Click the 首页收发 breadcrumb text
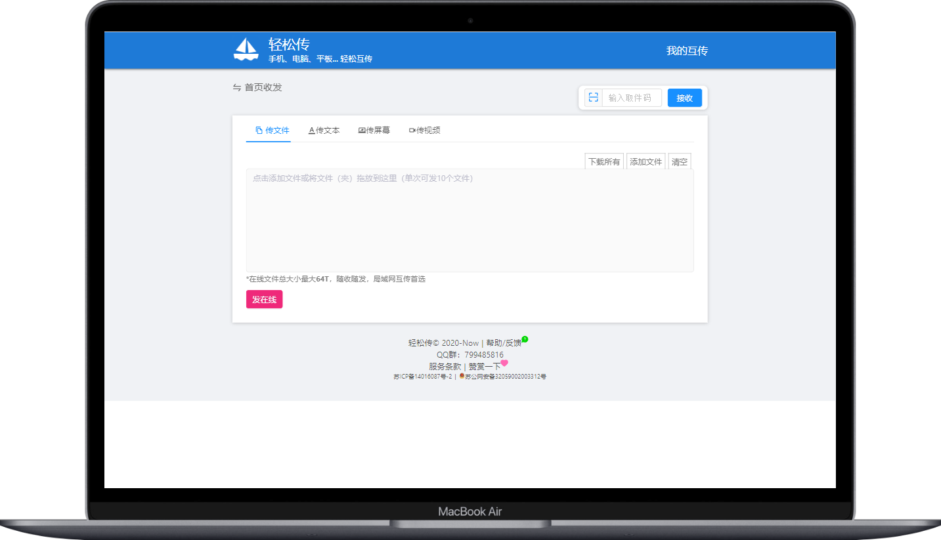 coord(263,87)
